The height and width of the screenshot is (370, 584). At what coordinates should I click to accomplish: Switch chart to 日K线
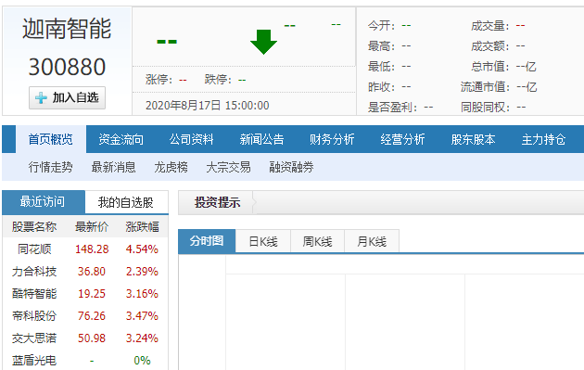tap(263, 241)
